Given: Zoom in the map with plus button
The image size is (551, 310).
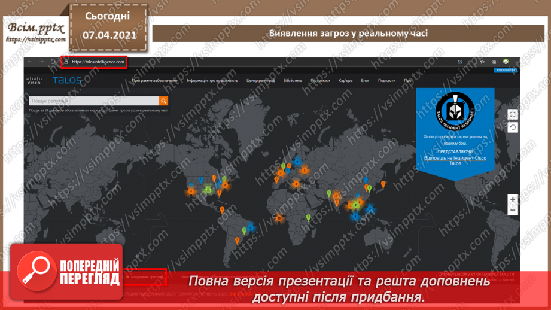Looking at the screenshot, I should [x=513, y=199].
